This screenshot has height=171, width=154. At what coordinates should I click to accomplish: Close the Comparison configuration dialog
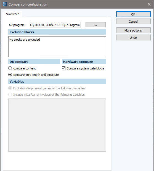pos(149,4)
